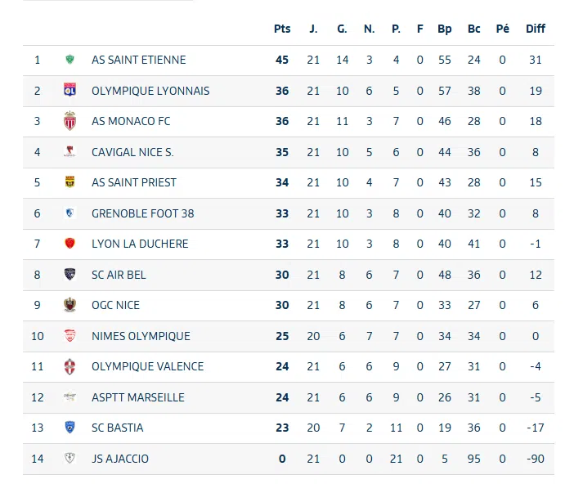Select the ASPTT Marseille team name

coord(137,397)
